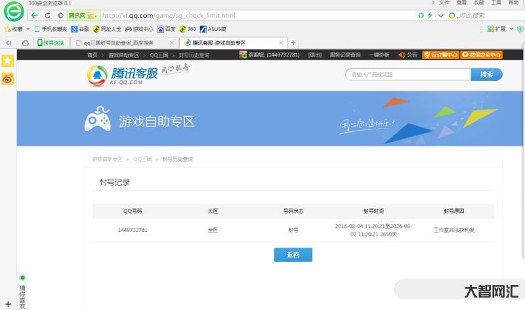Click the 退出 logout link
The height and width of the screenshot is (310, 525).
coord(315,55)
